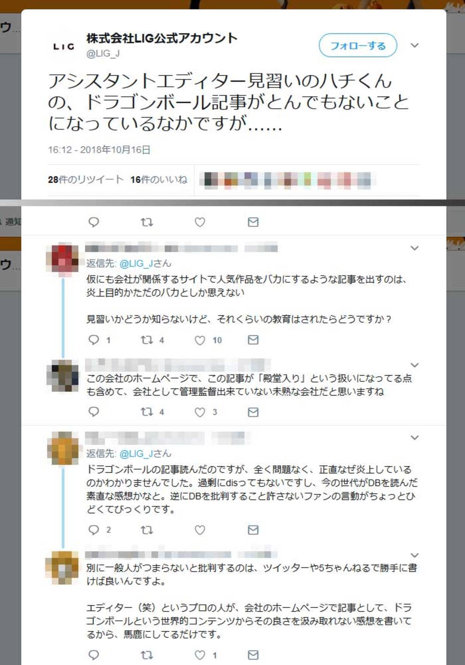Screen dimensions: 465x665
Task: Retweet the first reply with 4 retweets
Action: (x=147, y=340)
